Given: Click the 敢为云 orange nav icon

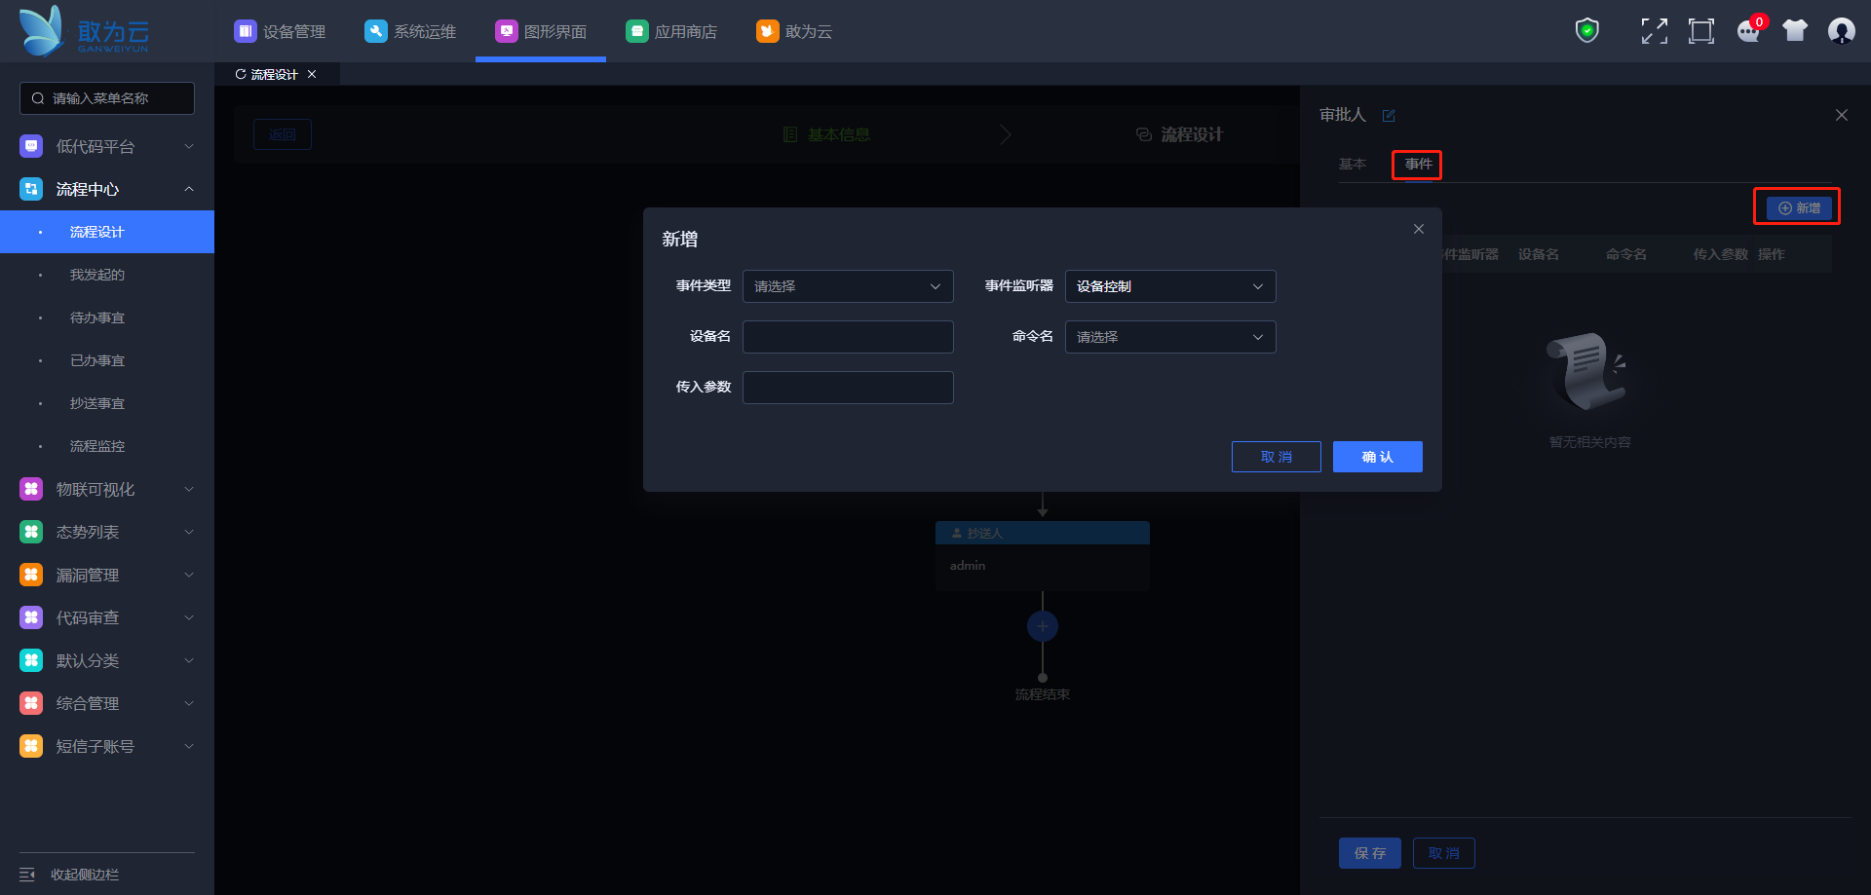Looking at the screenshot, I should coord(767,31).
